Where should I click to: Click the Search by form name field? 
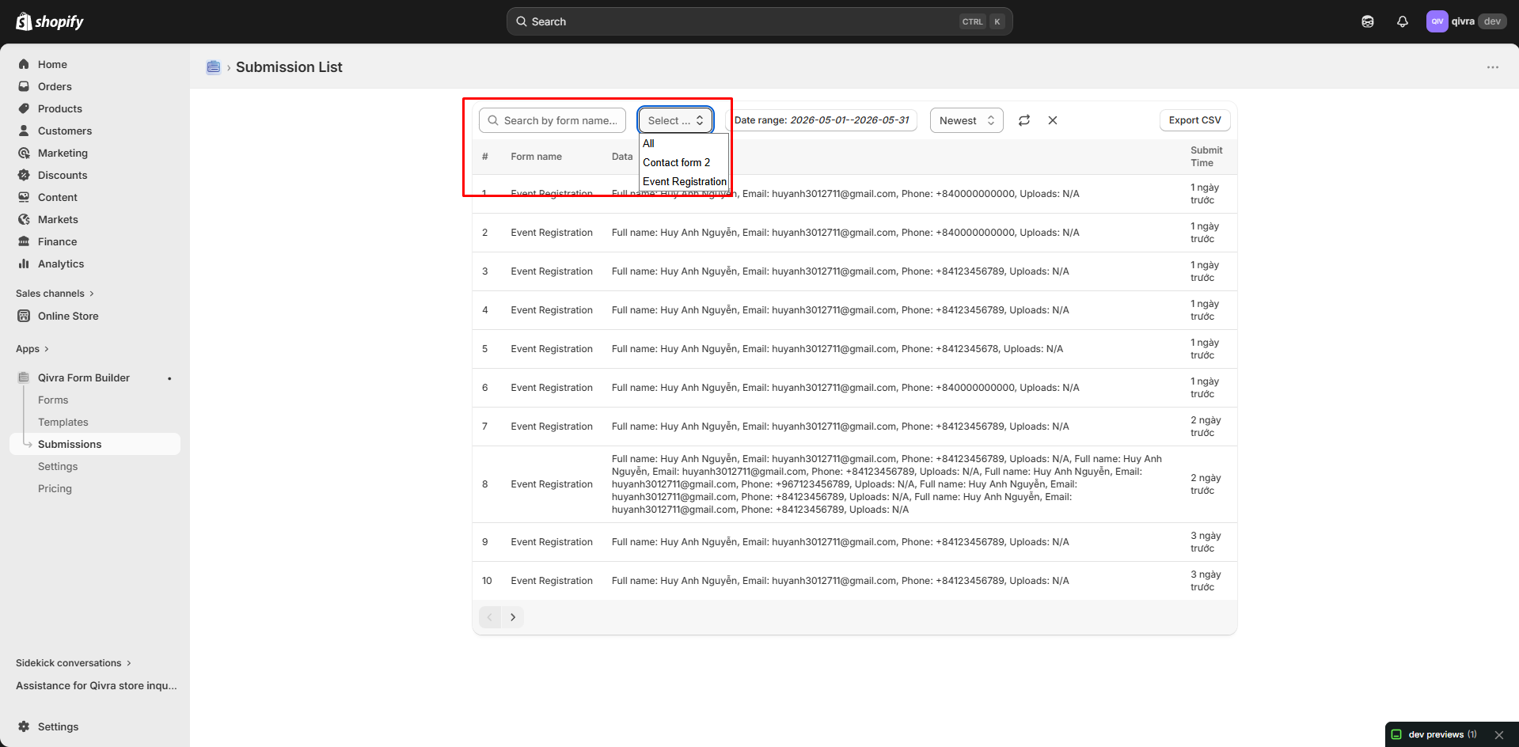[553, 120]
